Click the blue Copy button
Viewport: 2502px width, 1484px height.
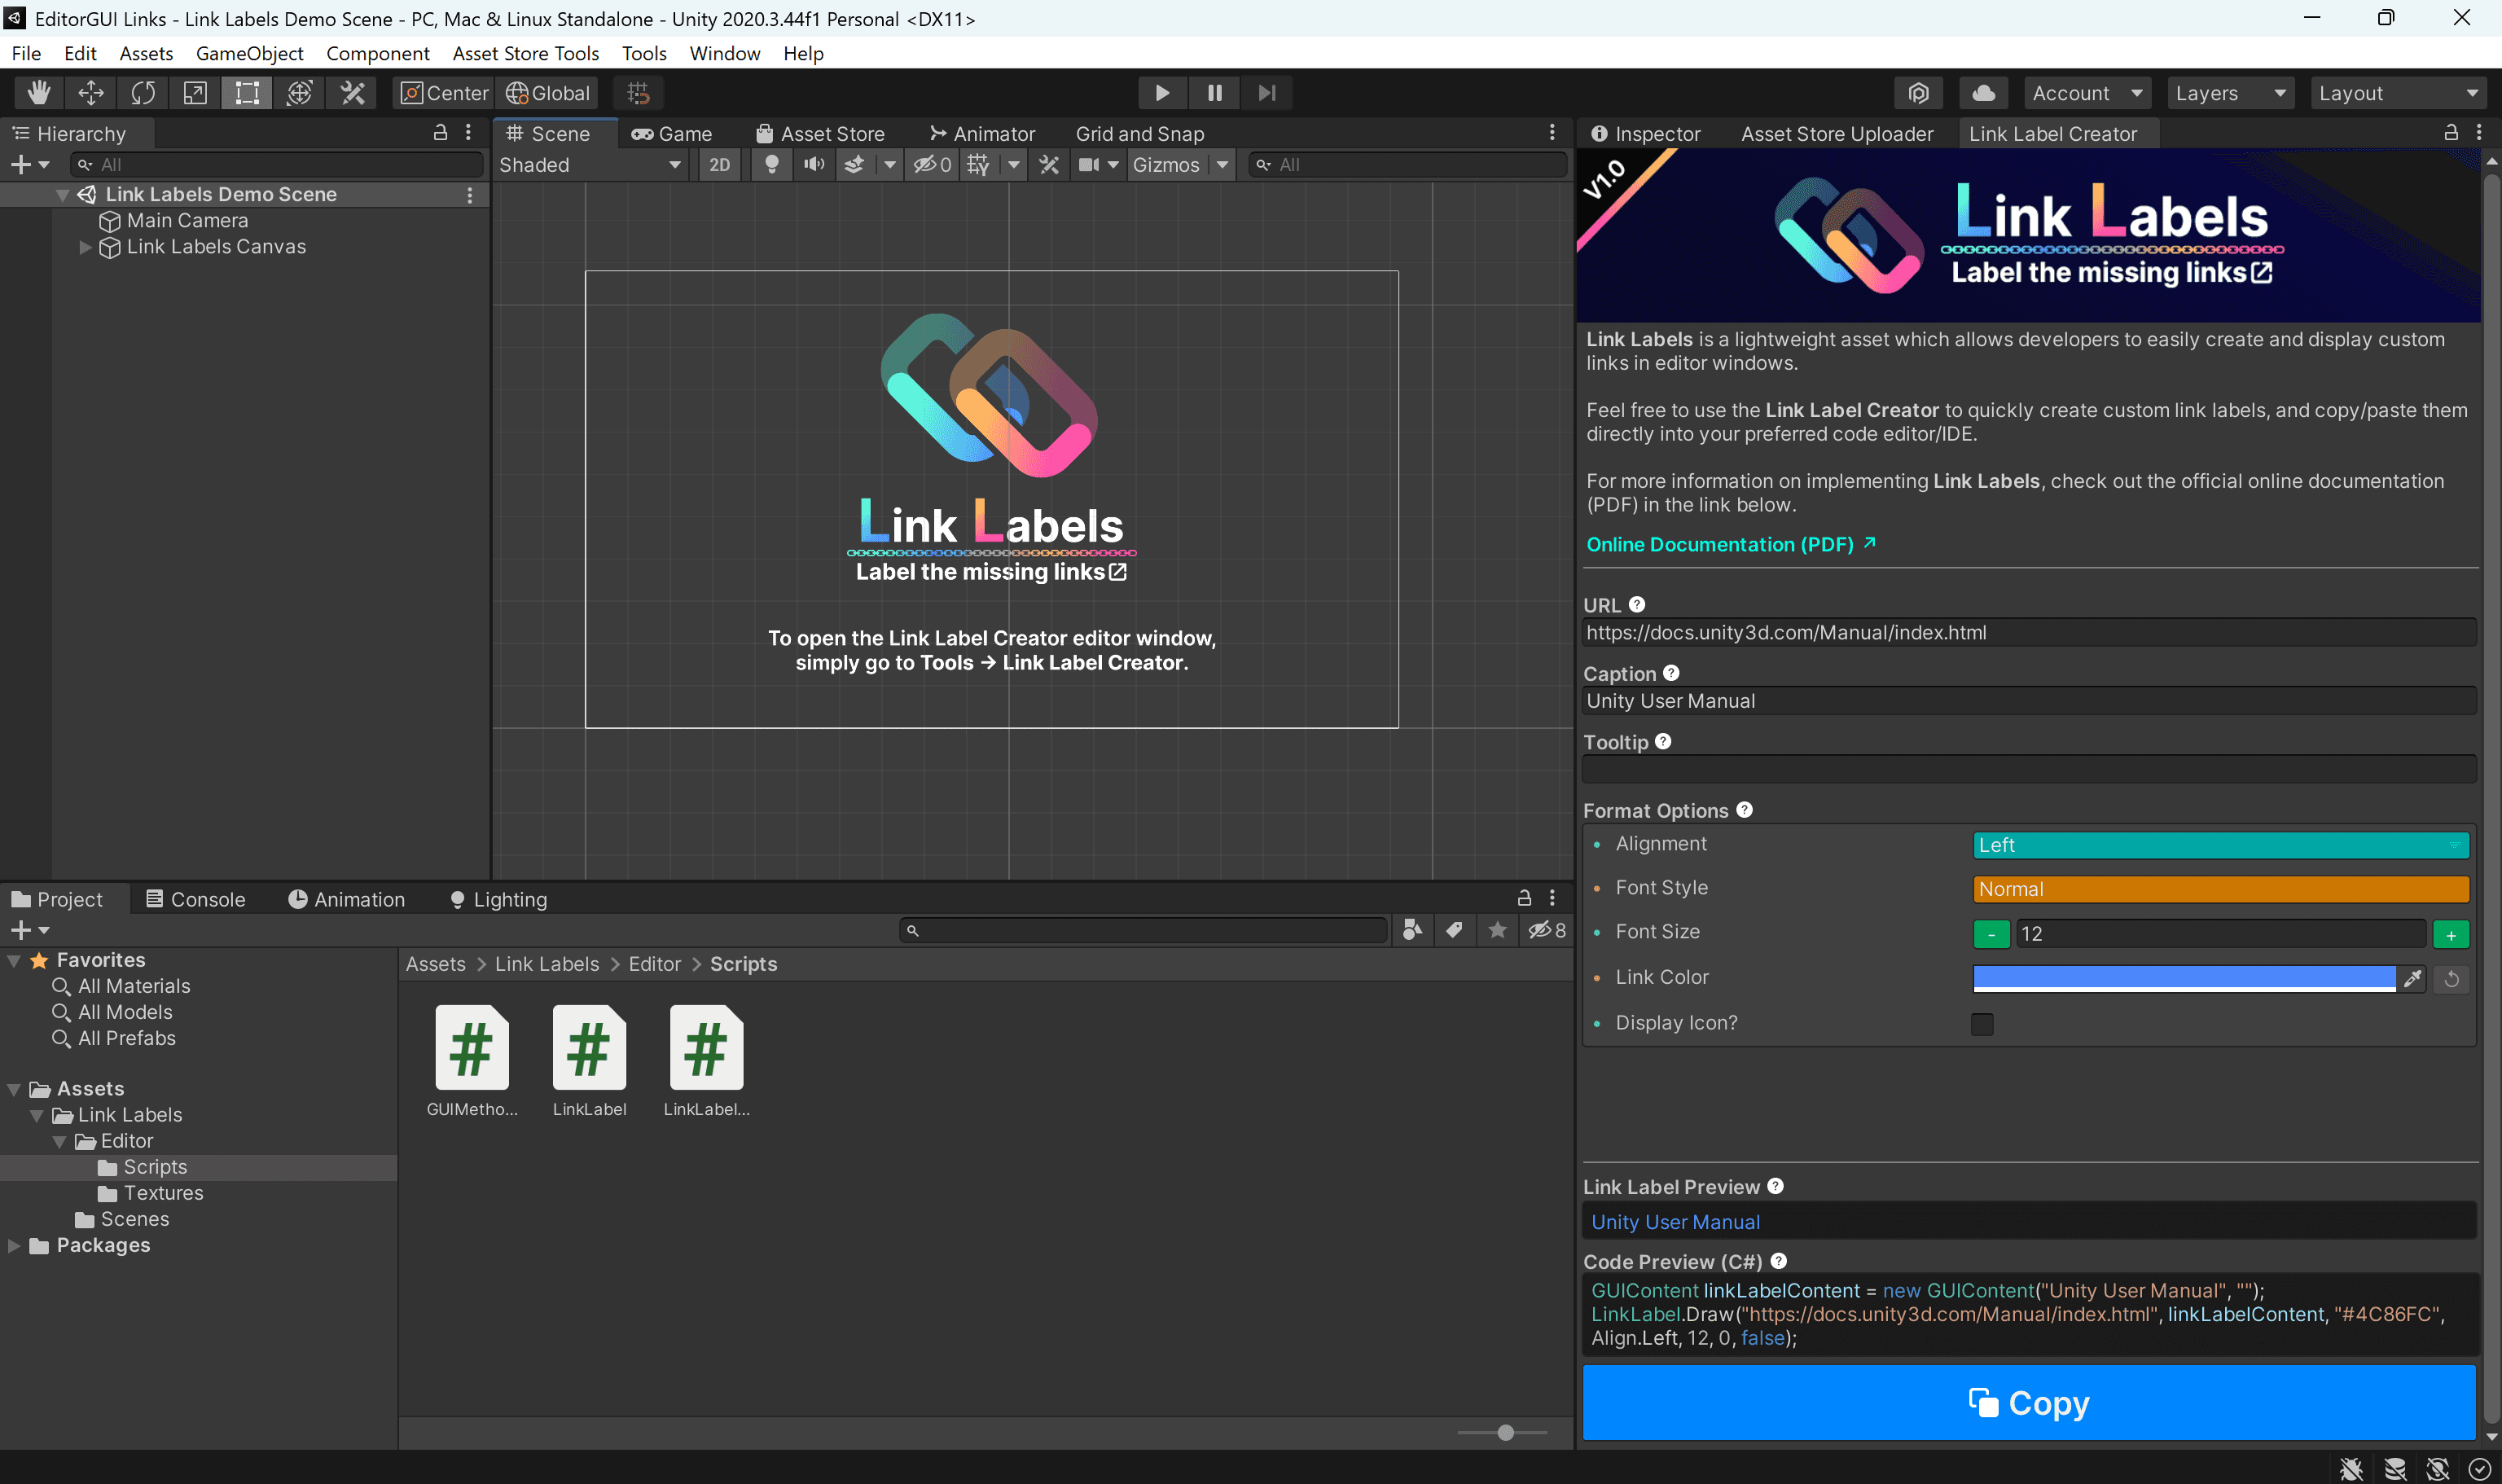(x=2029, y=1403)
